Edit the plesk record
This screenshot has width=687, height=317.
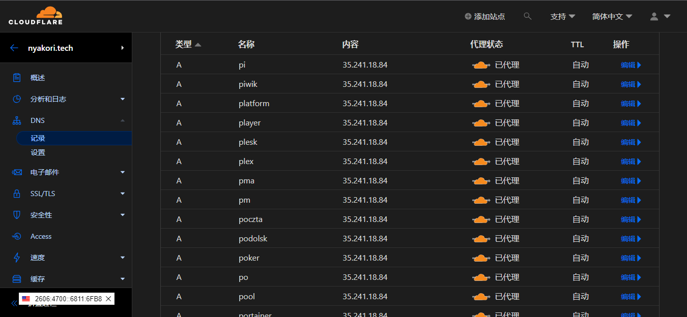coord(631,142)
